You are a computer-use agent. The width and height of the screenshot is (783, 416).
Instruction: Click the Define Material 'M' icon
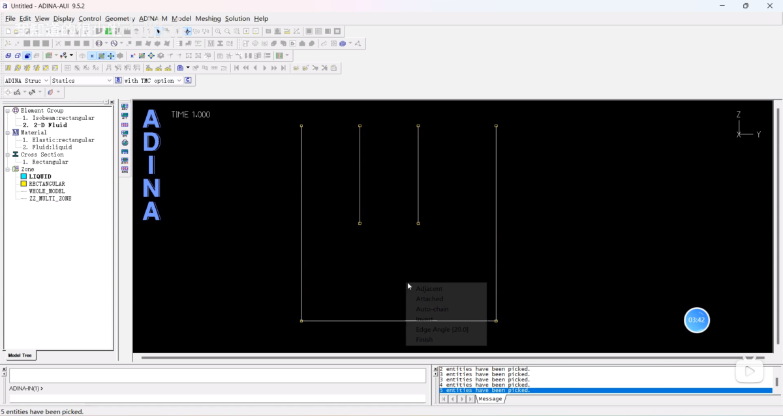point(211,44)
